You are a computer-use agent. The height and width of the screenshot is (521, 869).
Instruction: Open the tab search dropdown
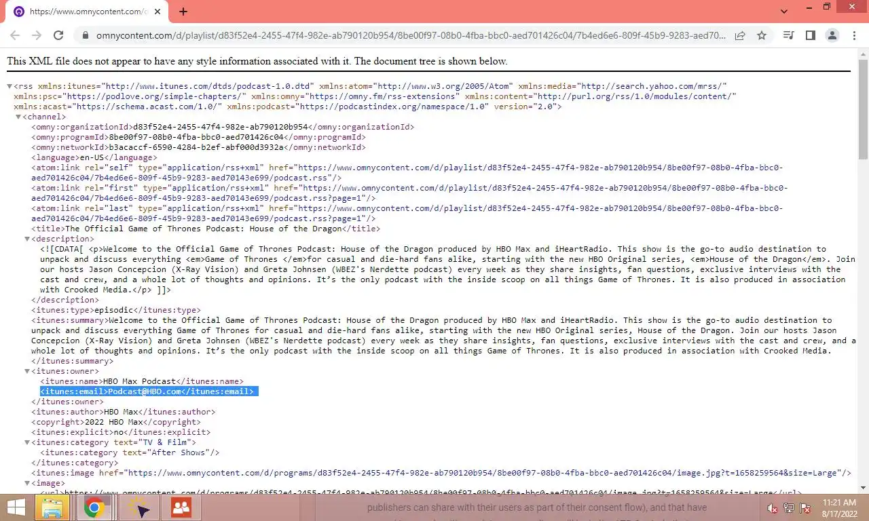(784, 12)
